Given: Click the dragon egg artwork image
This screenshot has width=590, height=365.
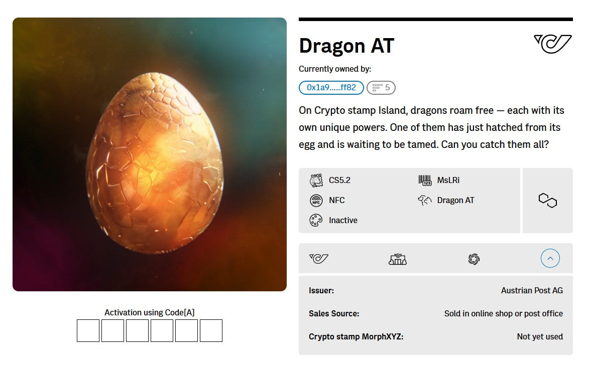Looking at the screenshot, I should [x=150, y=154].
